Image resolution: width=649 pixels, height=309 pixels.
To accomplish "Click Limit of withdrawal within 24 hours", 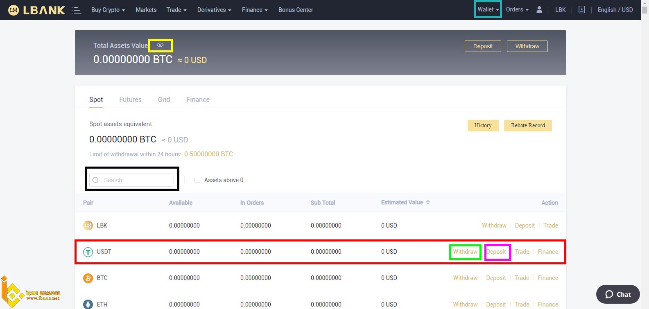I will (135, 154).
